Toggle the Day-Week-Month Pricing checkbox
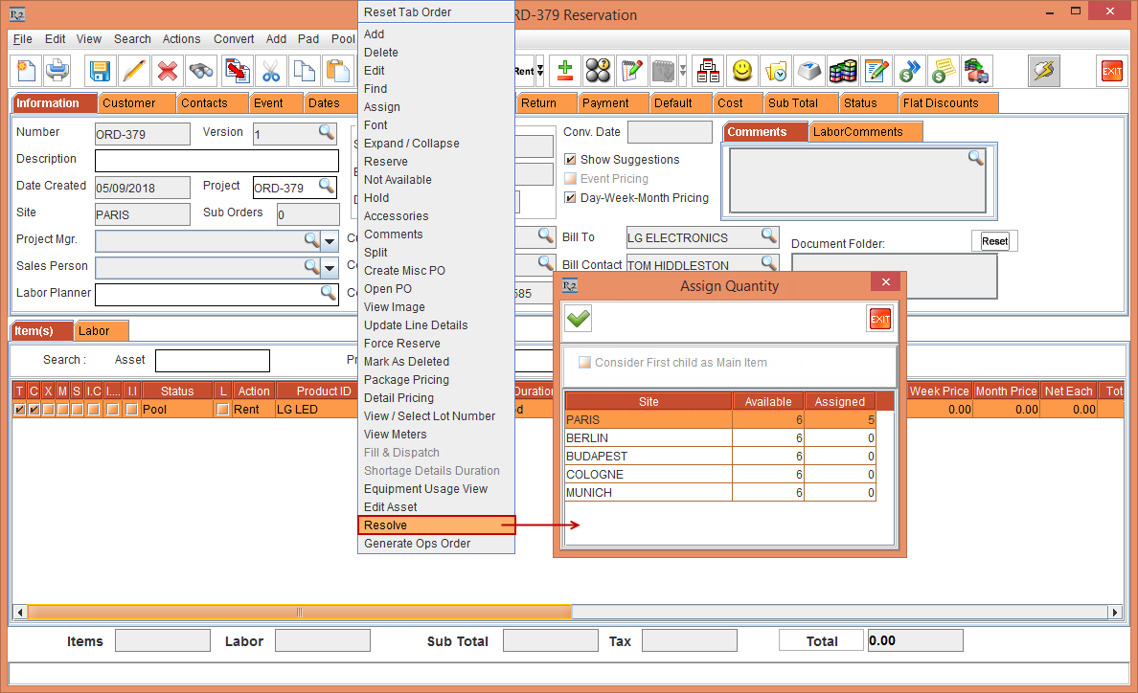The width and height of the screenshot is (1138, 693). [x=571, y=198]
